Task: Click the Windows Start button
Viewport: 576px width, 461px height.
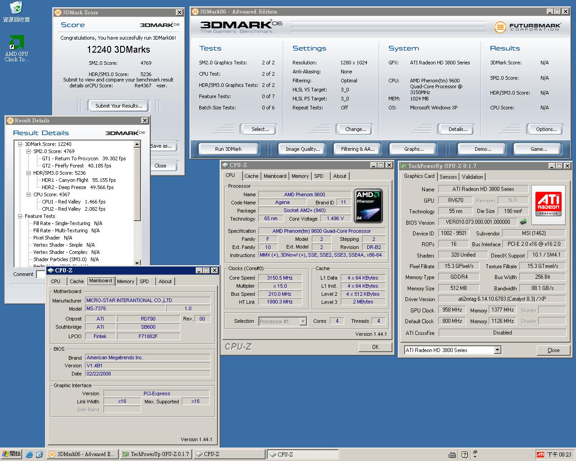Action: 11,454
